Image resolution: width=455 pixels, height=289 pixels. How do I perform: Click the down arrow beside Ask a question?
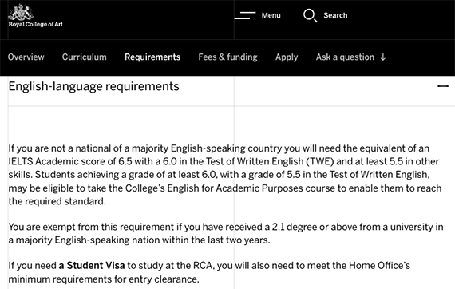(383, 57)
